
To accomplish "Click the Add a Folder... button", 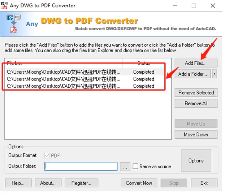I will [193, 74].
